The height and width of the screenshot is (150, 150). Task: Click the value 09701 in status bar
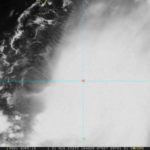116,148
